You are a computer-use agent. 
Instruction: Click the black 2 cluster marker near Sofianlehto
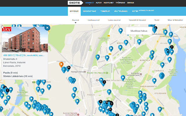click(x=104, y=82)
